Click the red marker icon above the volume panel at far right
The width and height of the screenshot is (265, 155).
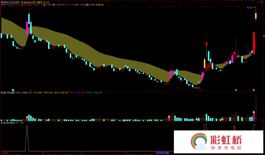pyautogui.click(x=254, y=90)
